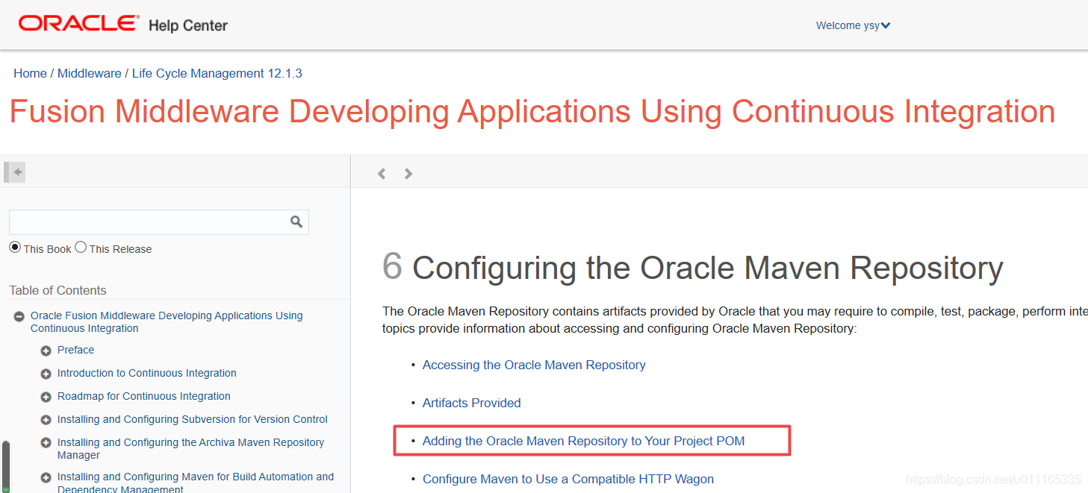This screenshot has width=1088, height=493.
Task: Go to Home breadcrumb link
Action: (x=30, y=73)
